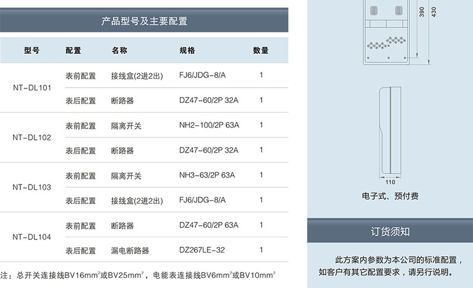Screen dimensions: 473x288
Task: Select model NT-DL103 row label
Action: pos(32,187)
